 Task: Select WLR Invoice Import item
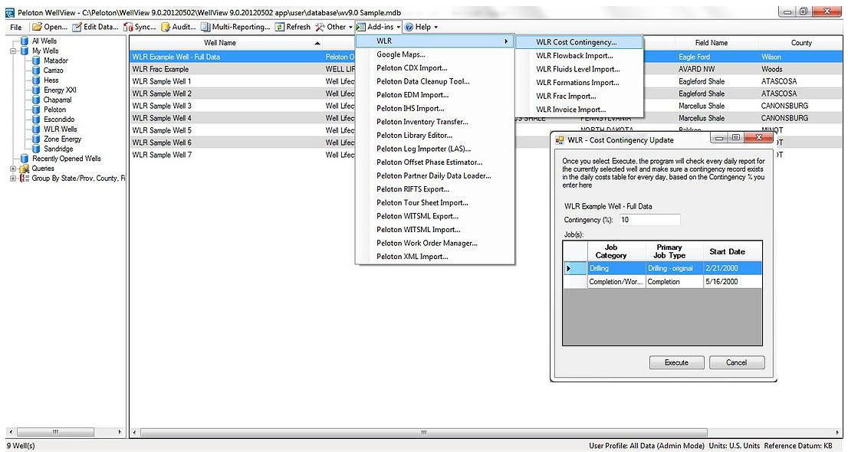click(x=579, y=110)
